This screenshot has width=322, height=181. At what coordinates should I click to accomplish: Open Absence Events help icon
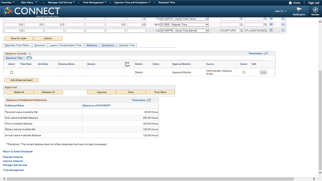pos(30,54)
